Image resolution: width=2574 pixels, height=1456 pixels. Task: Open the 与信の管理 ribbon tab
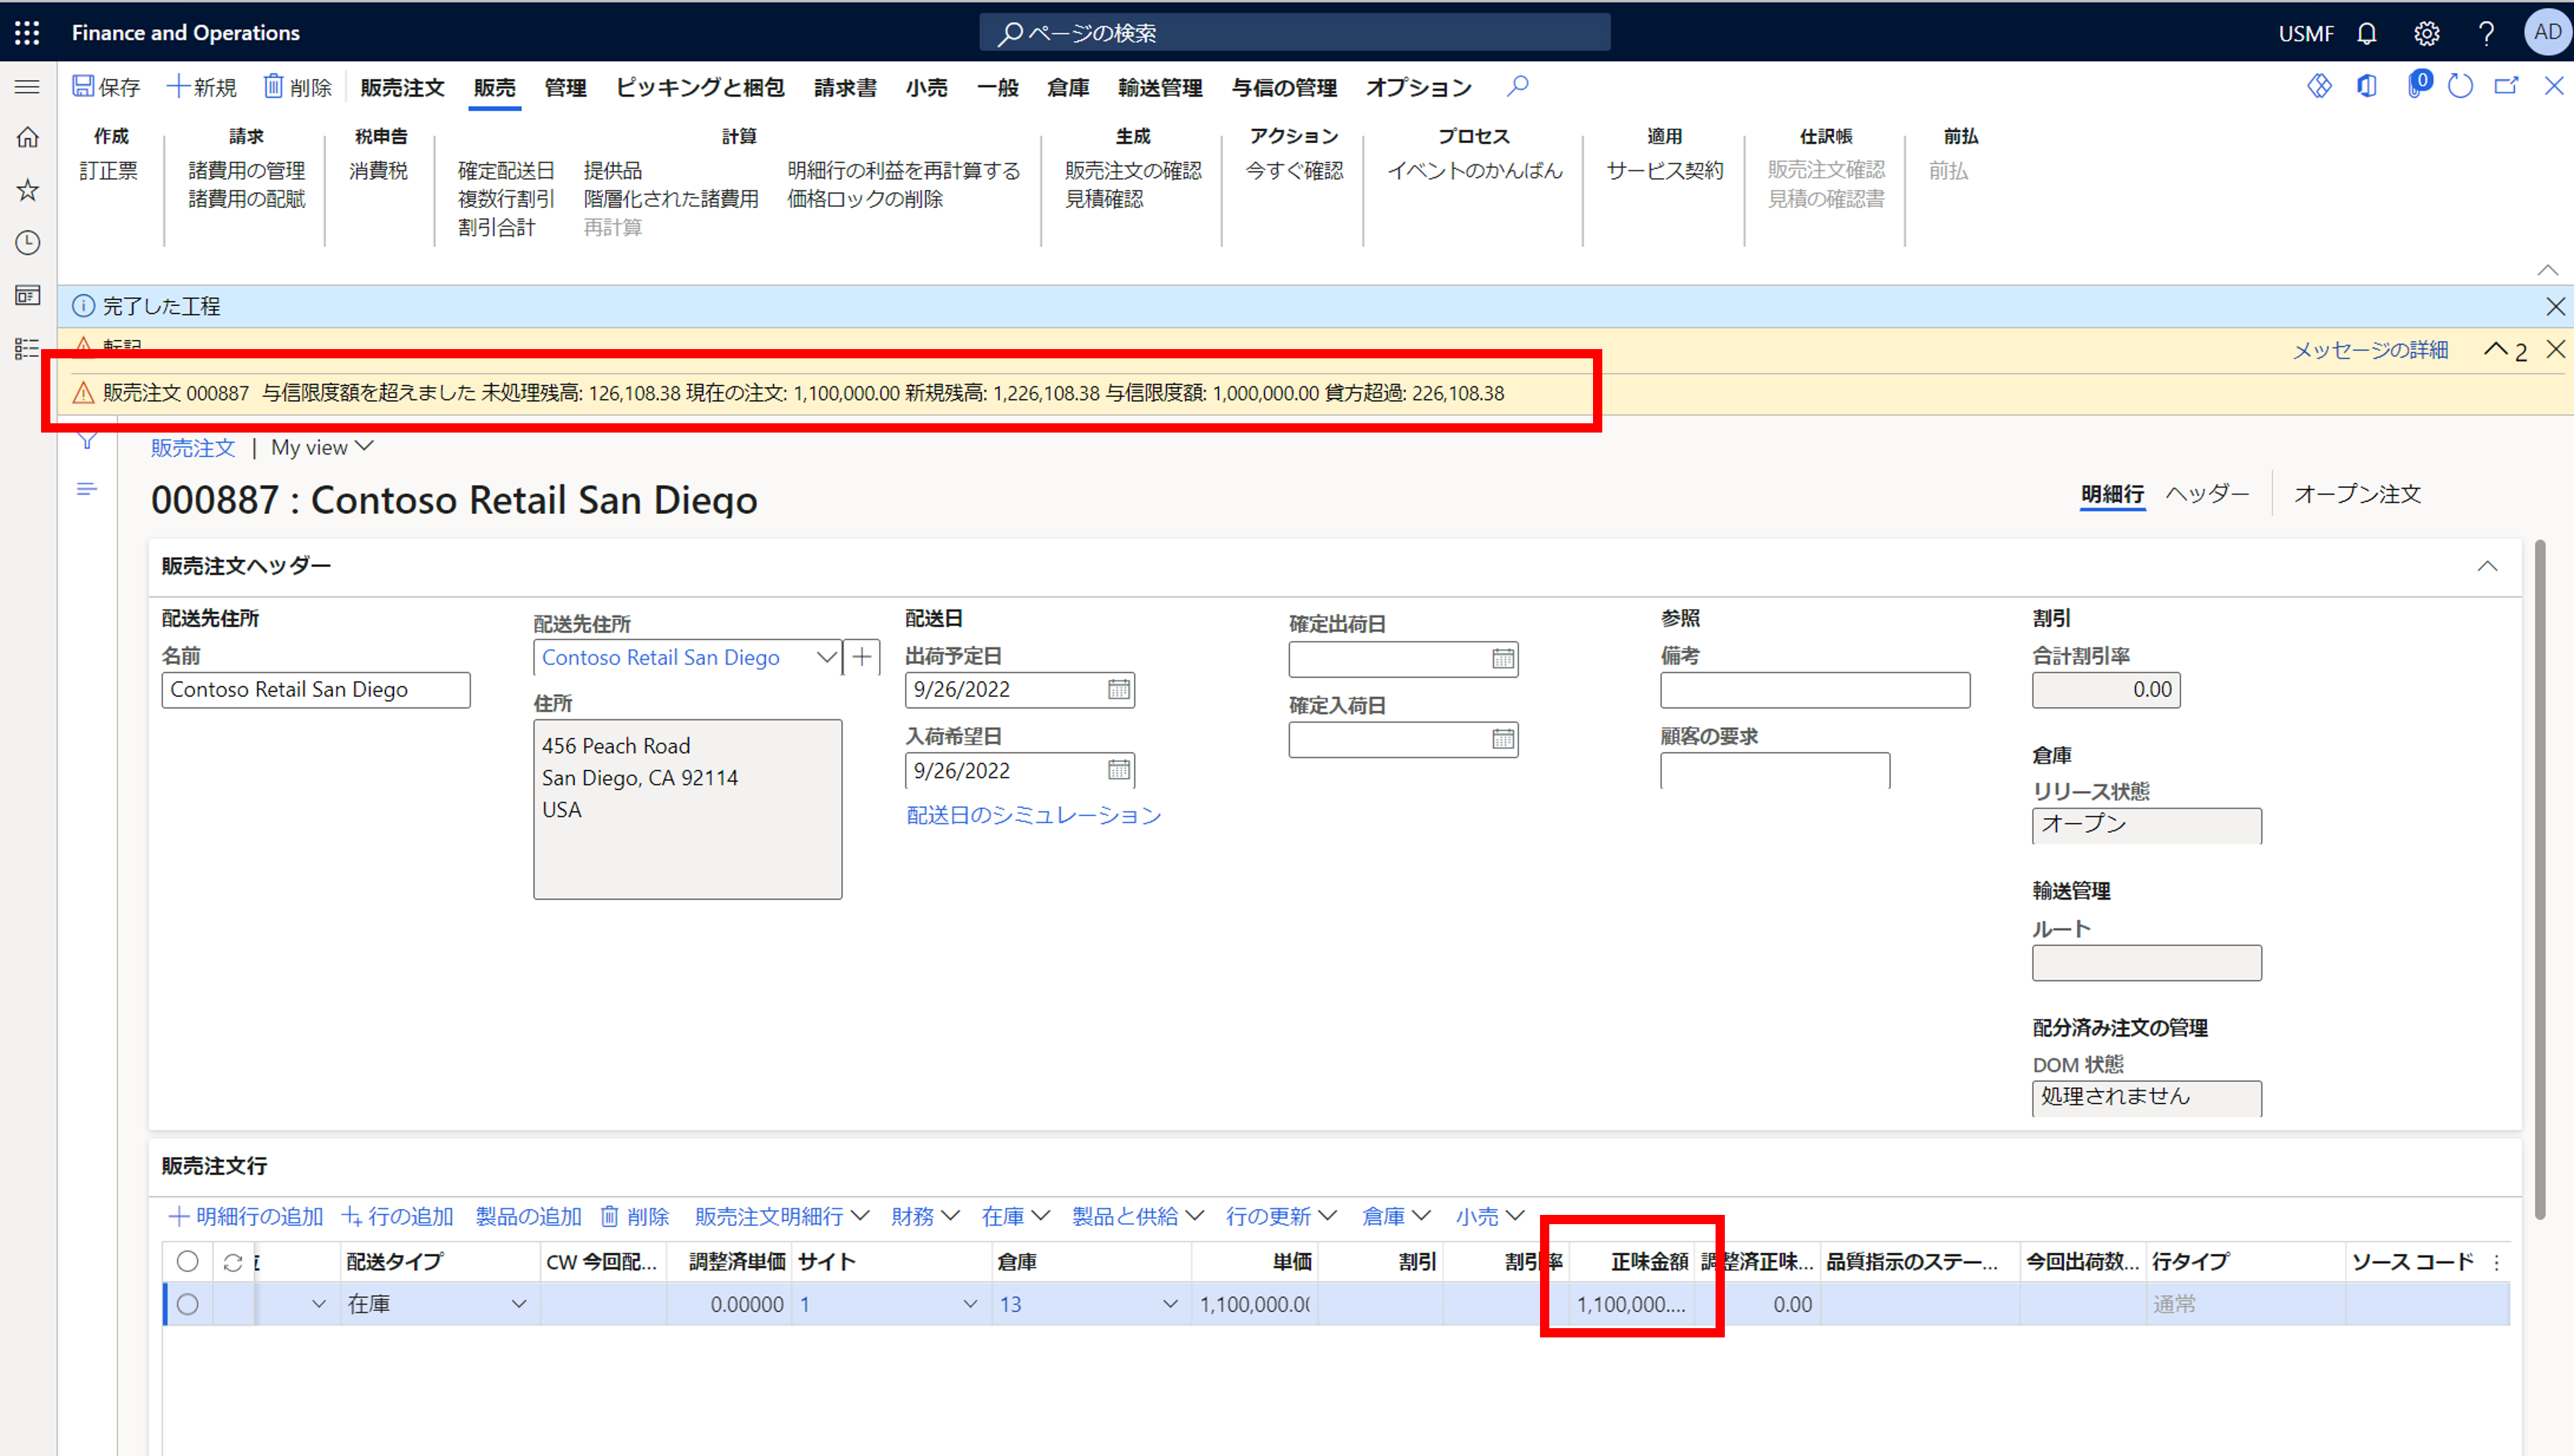1284,88
